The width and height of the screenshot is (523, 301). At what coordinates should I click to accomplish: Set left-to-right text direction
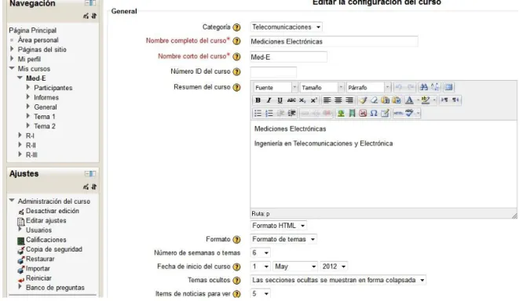click(444, 100)
